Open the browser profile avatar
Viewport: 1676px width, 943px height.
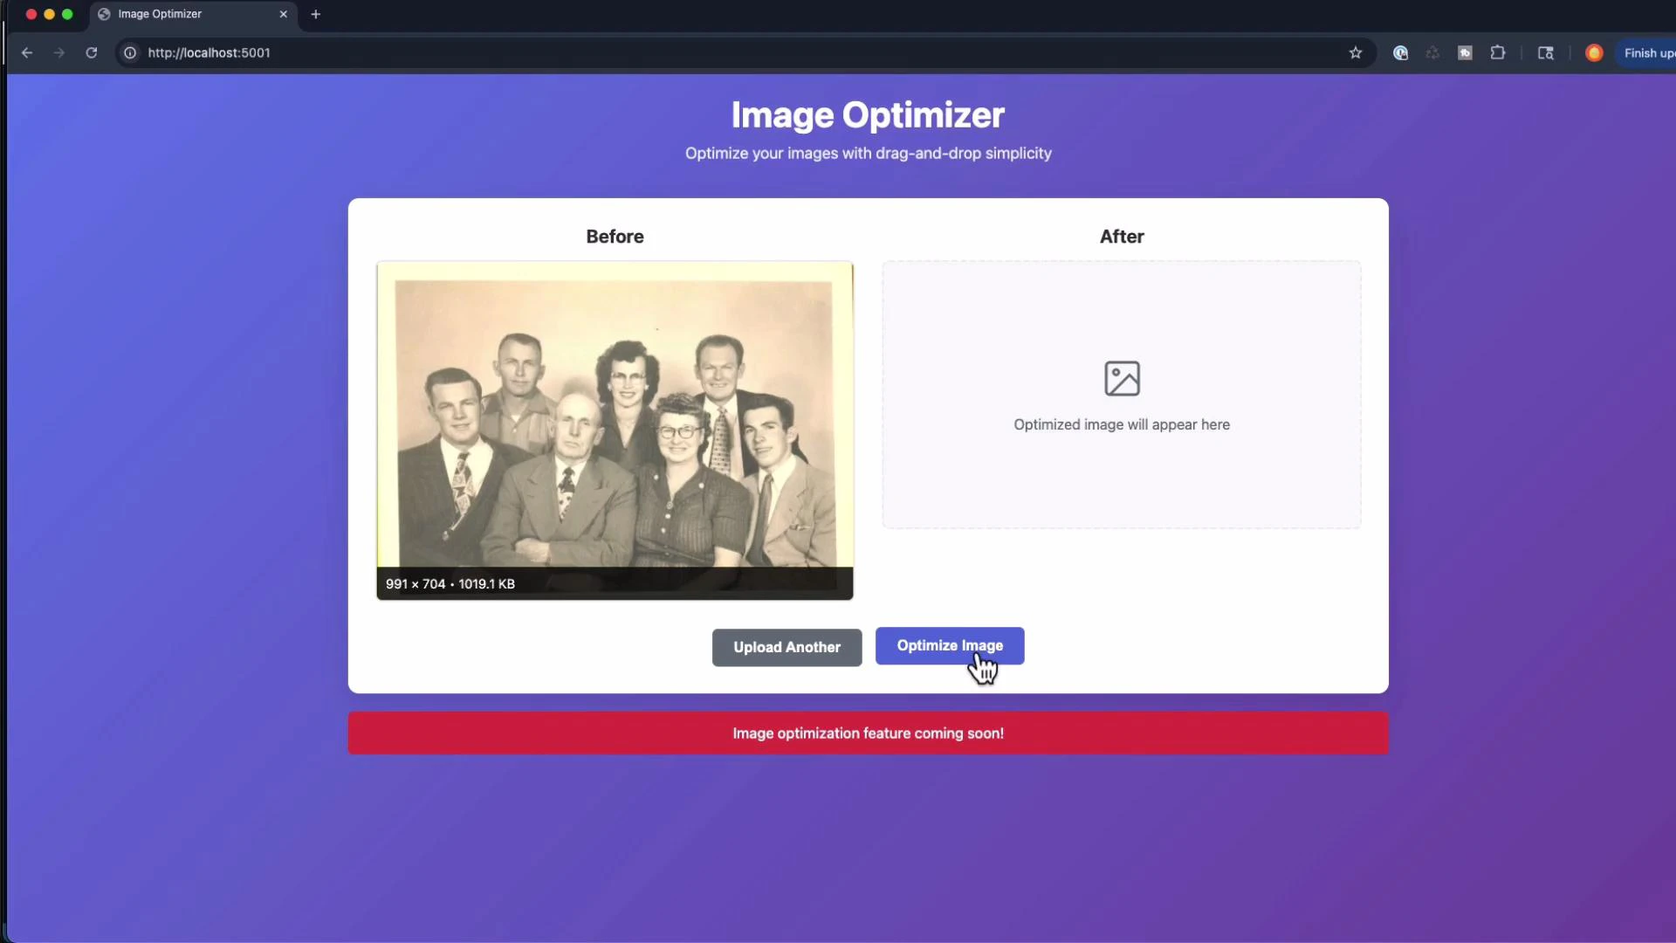pyautogui.click(x=1594, y=52)
